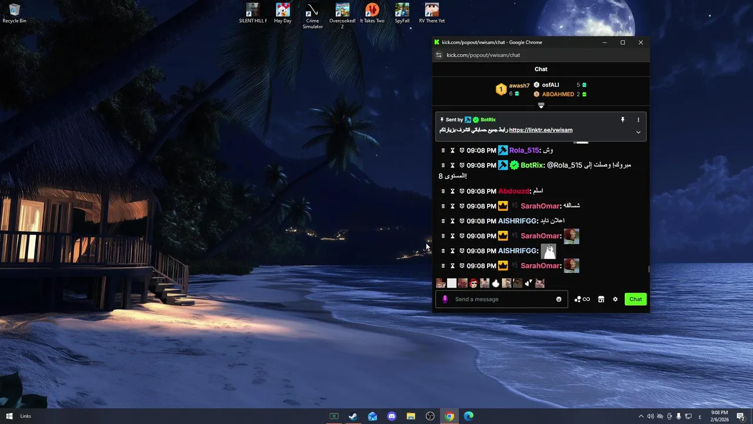This screenshot has width=753, height=424.
Task: Open the Recycle Bin desktop icon
Action: click(x=14, y=13)
